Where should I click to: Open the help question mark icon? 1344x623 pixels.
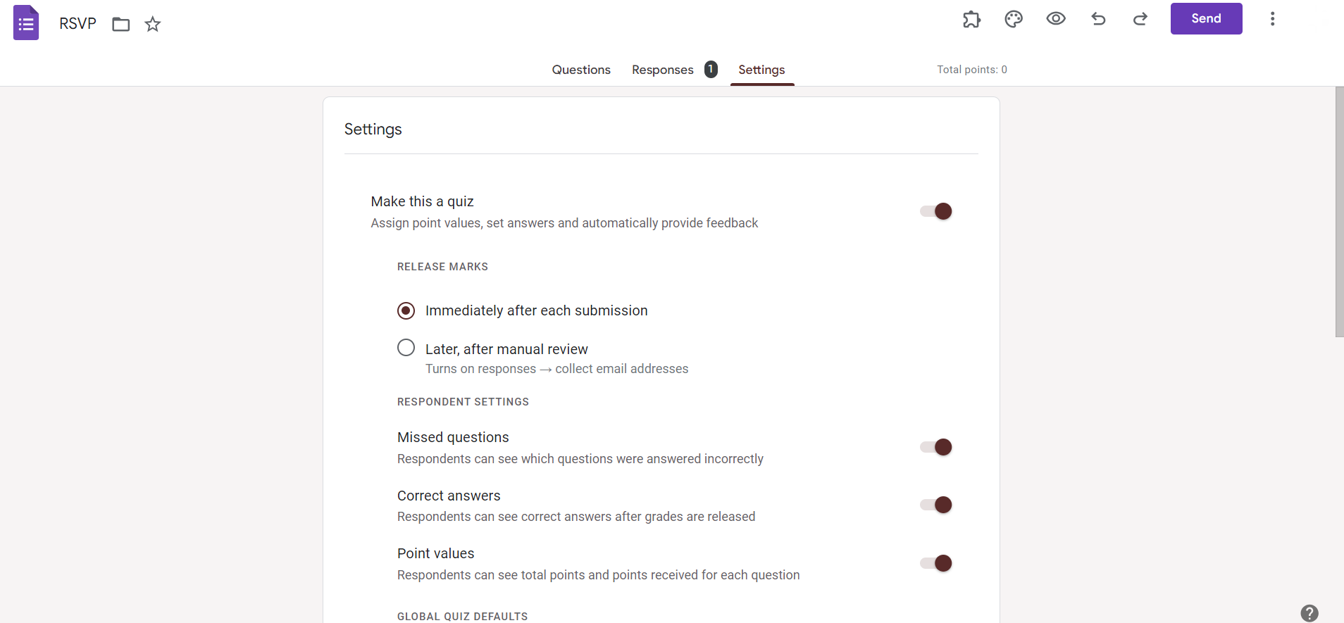click(x=1309, y=613)
